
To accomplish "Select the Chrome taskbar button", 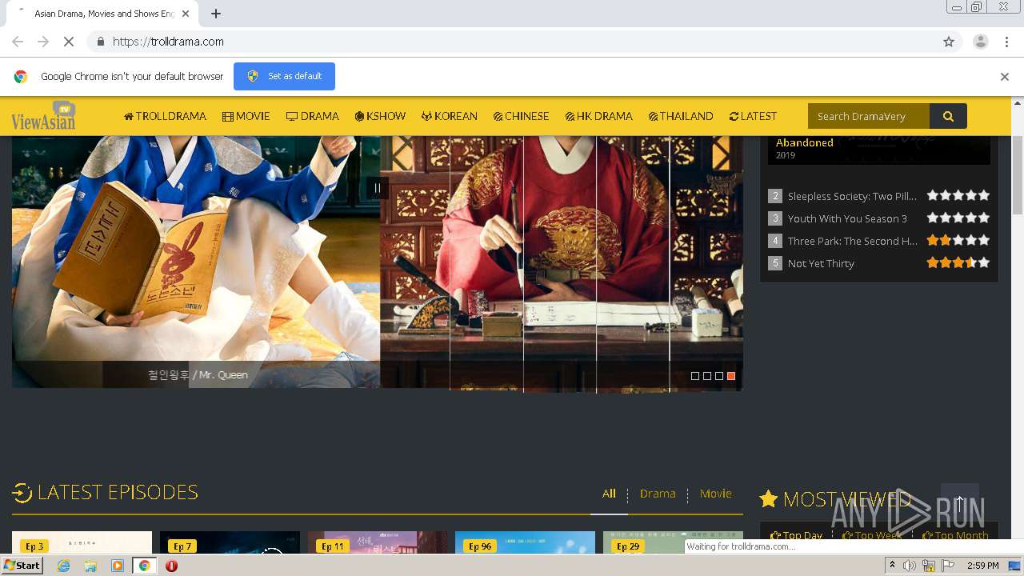I will (x=145, y=566).
